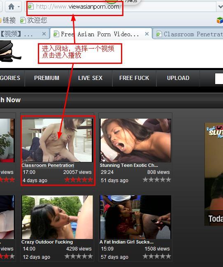This screenshot has width=223, height=267.
Task: Rate the 17:00 video with five stars
Action: (90, 180)
